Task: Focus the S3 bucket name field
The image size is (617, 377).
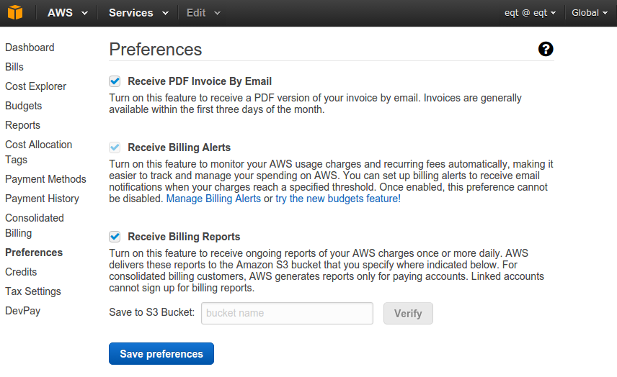Action: (288, 314)
